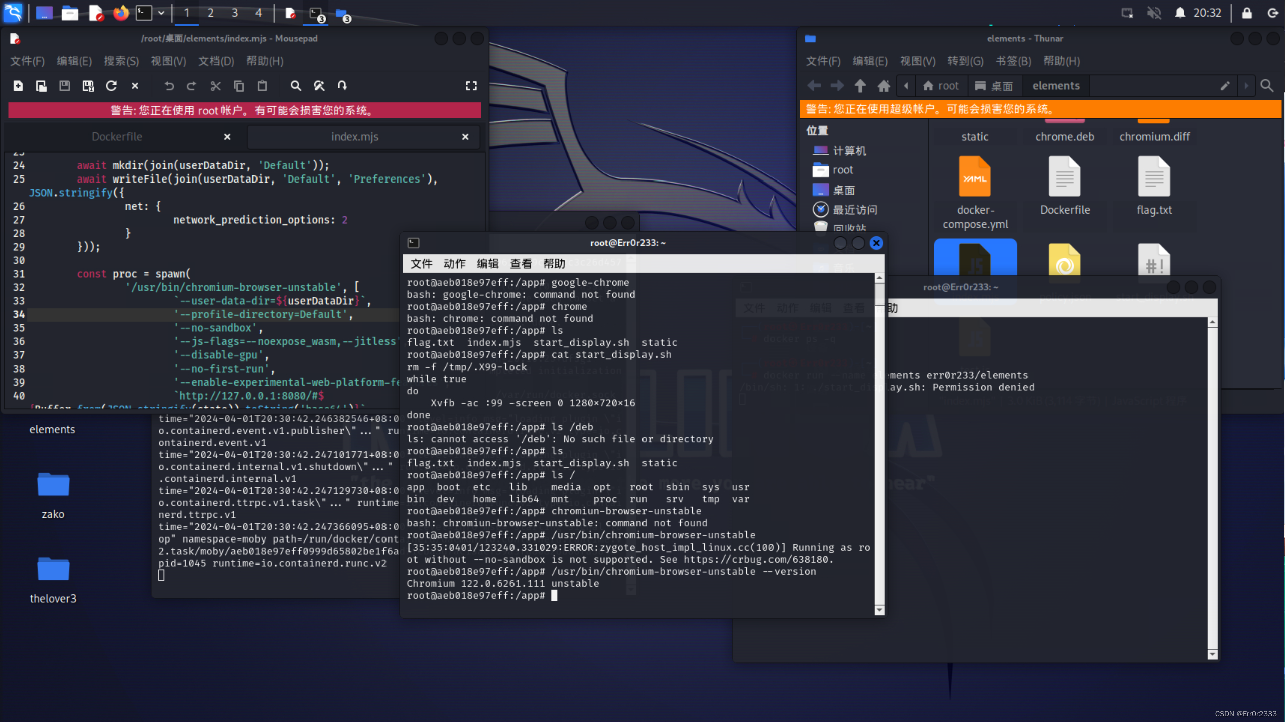Undo the last edit in Mousepad
The width and height of the screenshot is (1285, 722).
click(x=169, y=86)
